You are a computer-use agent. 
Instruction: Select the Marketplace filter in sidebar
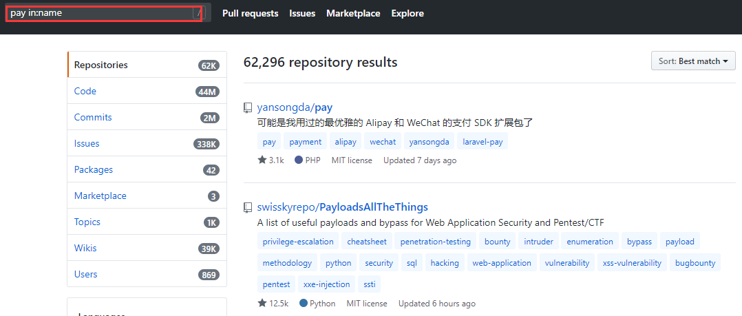[147, 196]
